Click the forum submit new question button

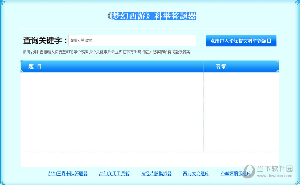[241, 40]
